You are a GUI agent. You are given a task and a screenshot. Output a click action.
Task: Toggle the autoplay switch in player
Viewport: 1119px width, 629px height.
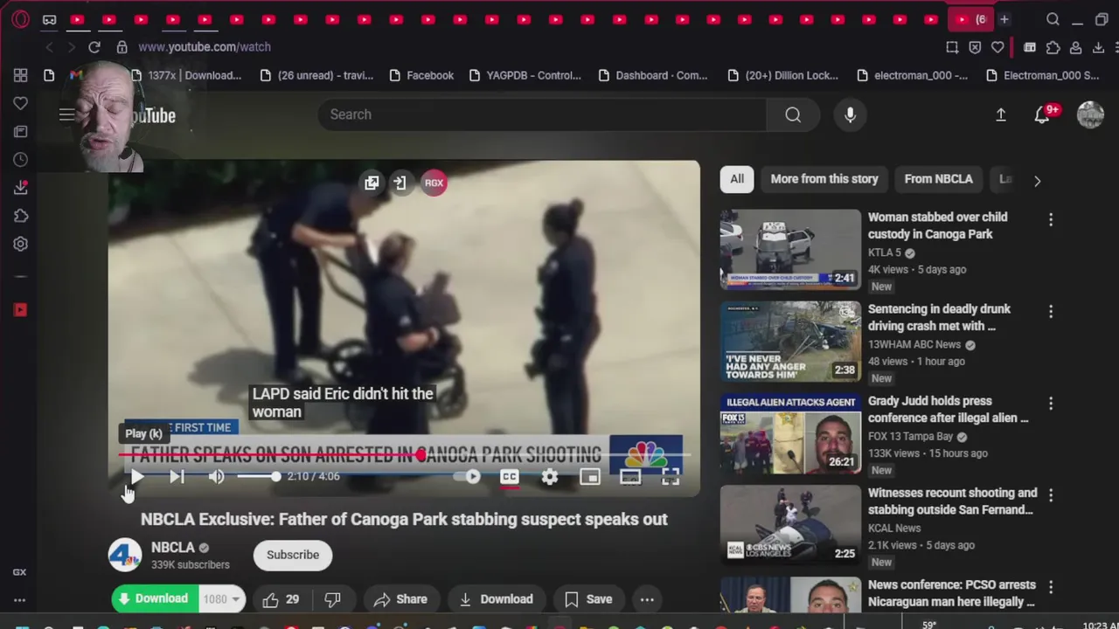[x=469, y=476]
